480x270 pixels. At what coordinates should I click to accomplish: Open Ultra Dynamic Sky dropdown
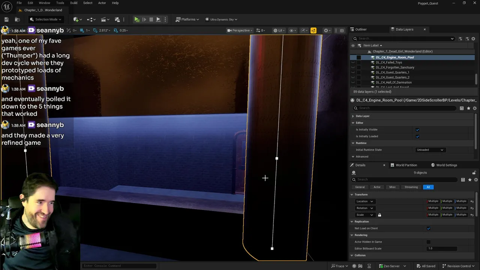coord(221,19)
